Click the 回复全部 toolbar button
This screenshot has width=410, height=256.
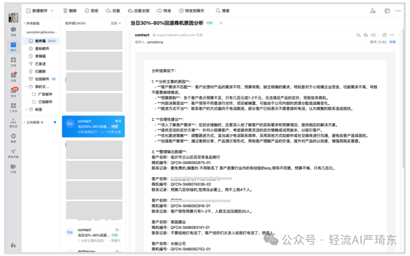pyautogui.click(x=138, y=11)
